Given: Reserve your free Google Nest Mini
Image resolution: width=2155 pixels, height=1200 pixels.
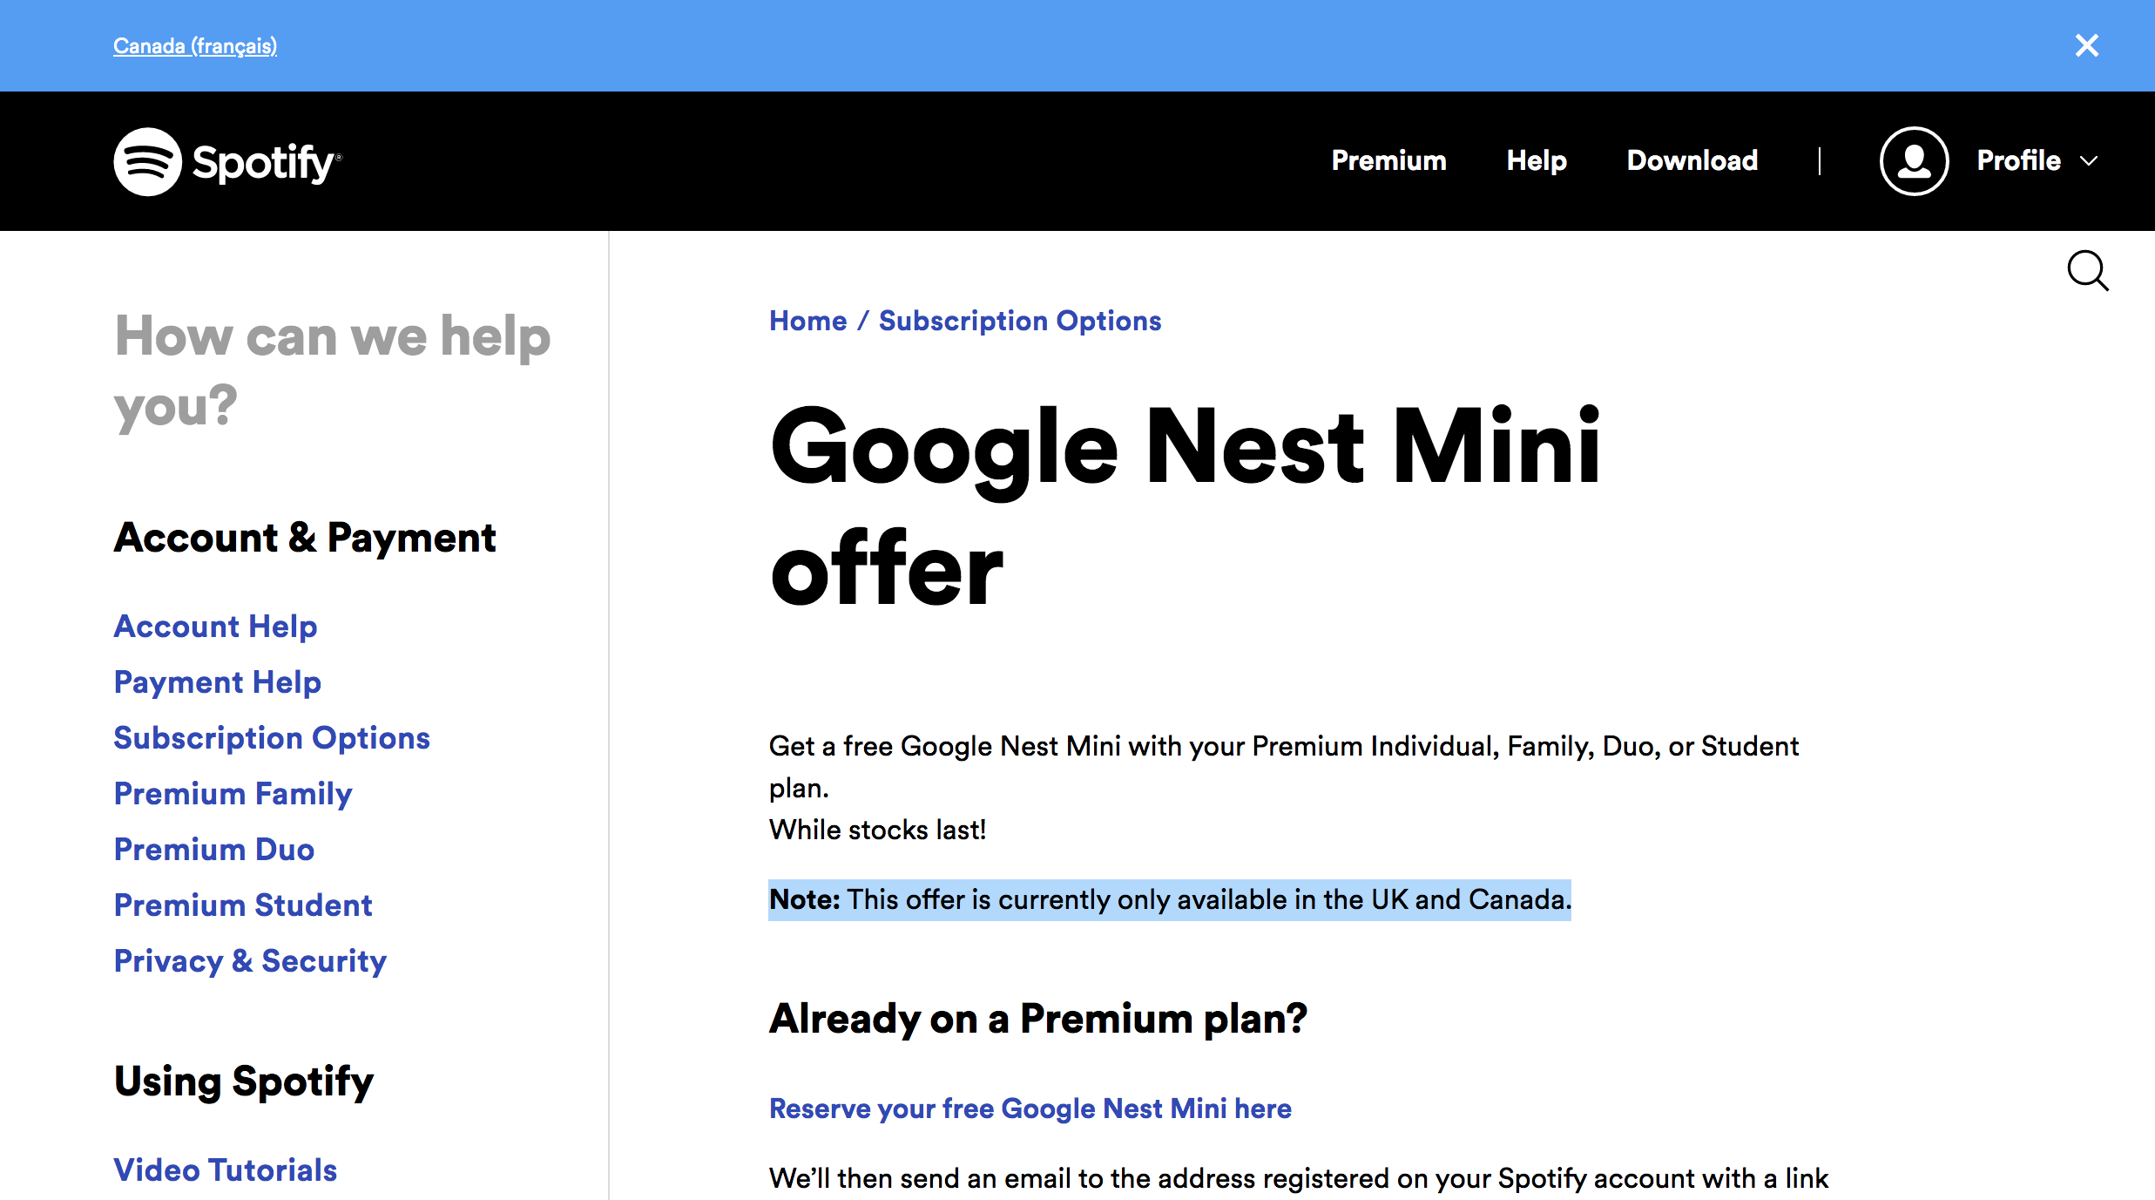Looking at the screenshot, I should click(1030, 1108).
